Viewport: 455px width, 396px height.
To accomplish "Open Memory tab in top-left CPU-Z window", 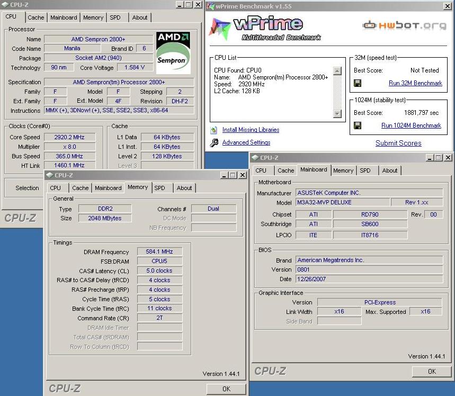I will click(93, 17).
